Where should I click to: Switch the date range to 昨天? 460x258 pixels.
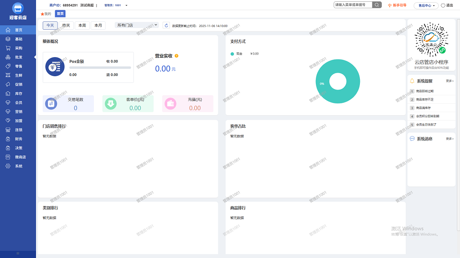[66, 26]
